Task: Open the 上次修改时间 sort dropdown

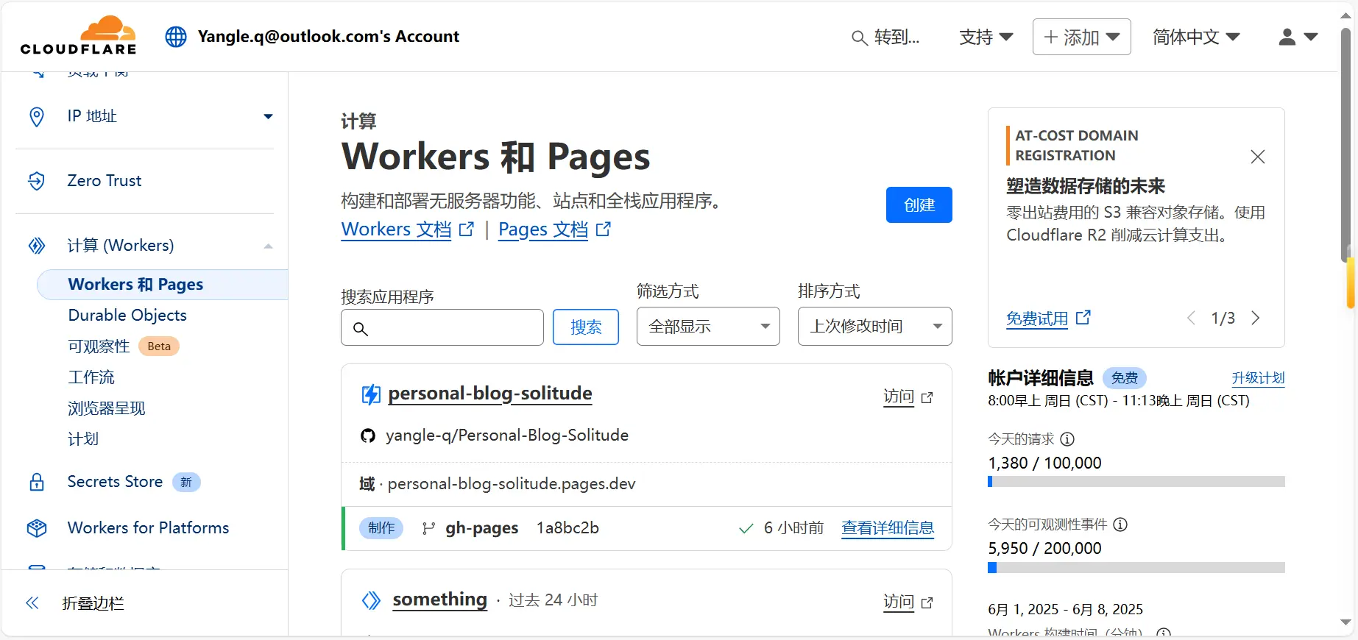Action: click(874, 326)
